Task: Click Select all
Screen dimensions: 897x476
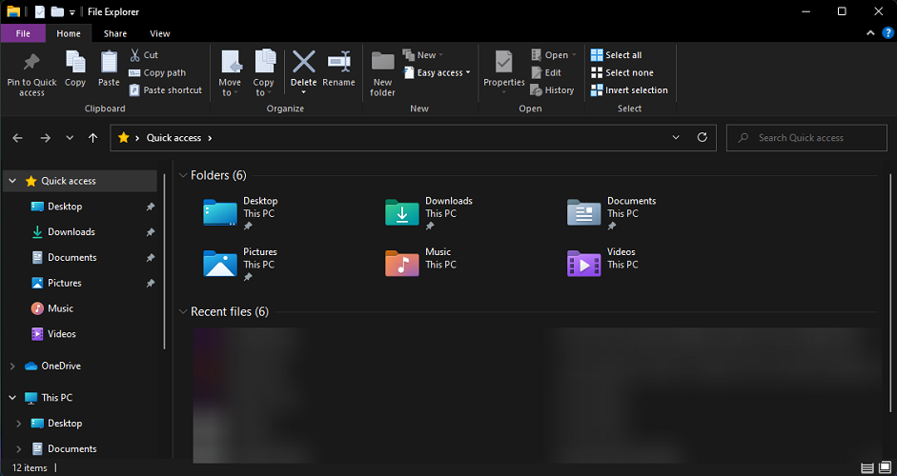Action: 616,55
